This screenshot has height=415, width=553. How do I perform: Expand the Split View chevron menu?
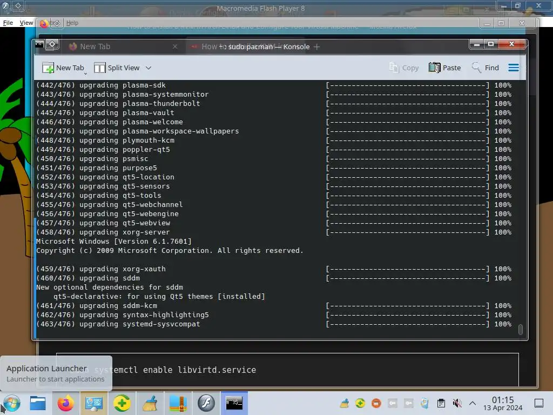[x=149, y=68]
